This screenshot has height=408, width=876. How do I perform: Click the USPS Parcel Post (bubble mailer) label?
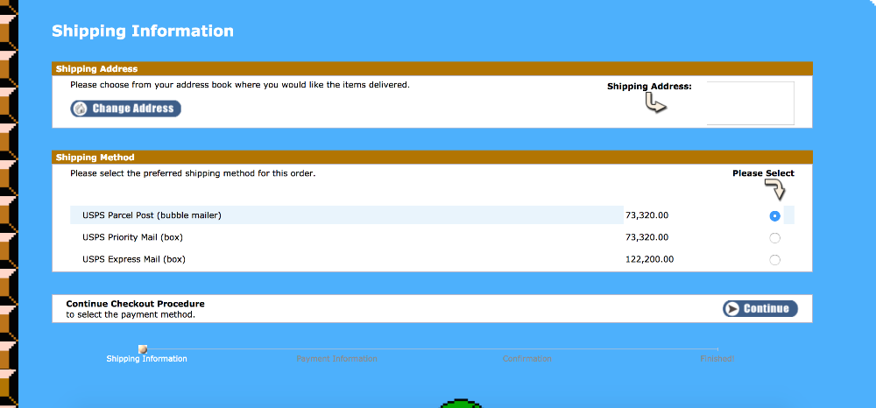pyautogui.click(x=152, y=215)
